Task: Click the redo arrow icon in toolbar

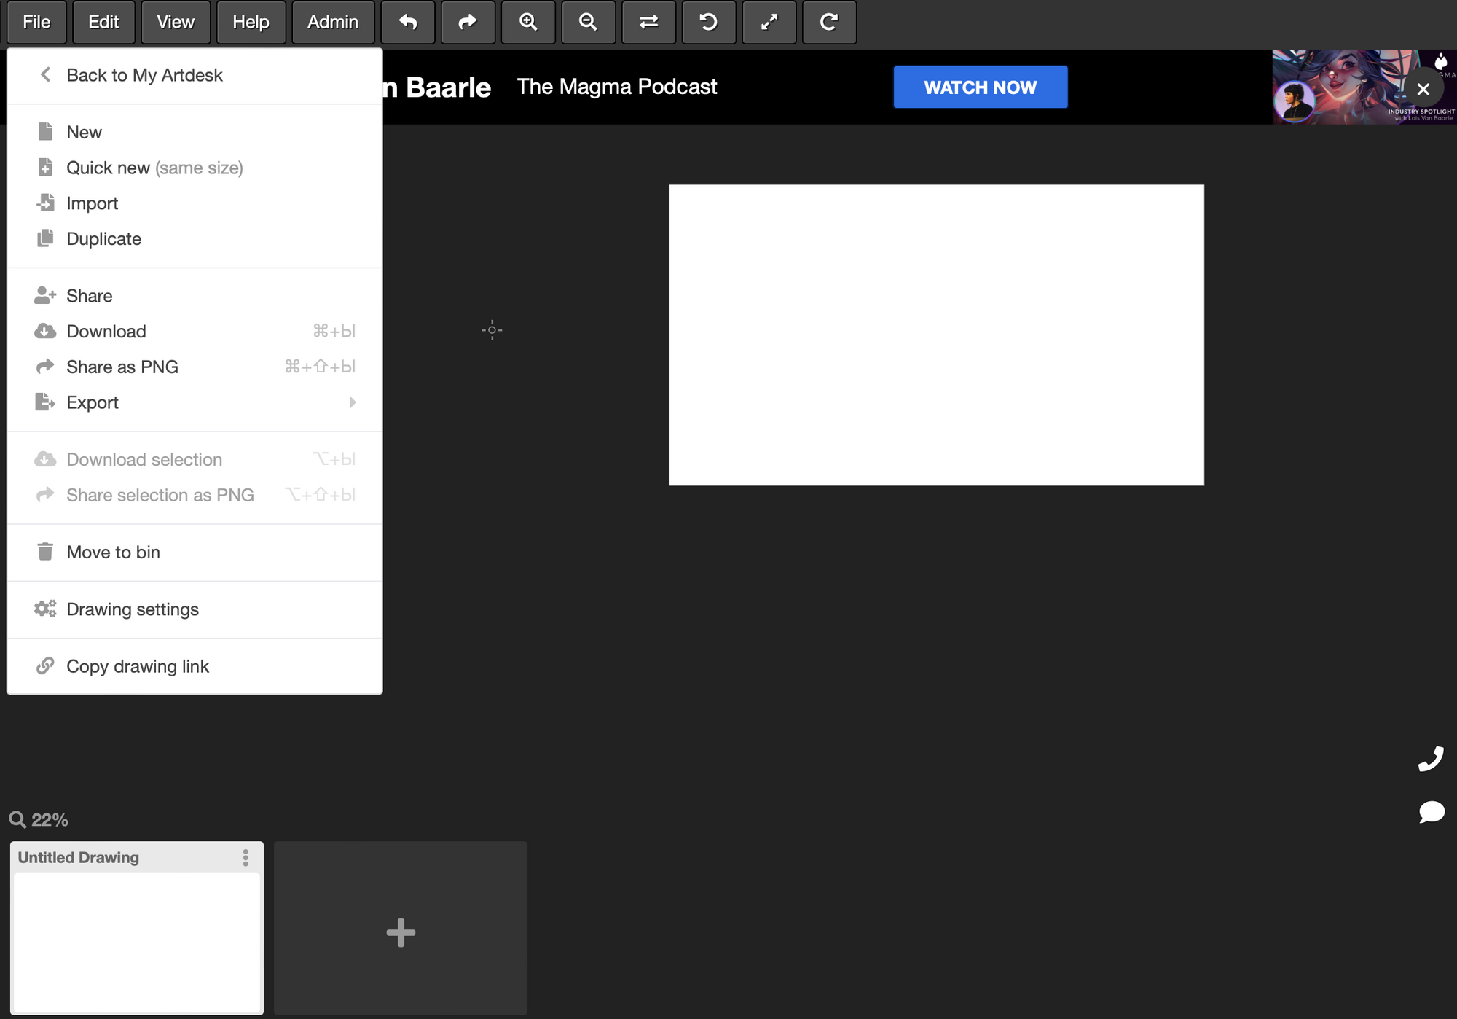Action: click(468, 23)
